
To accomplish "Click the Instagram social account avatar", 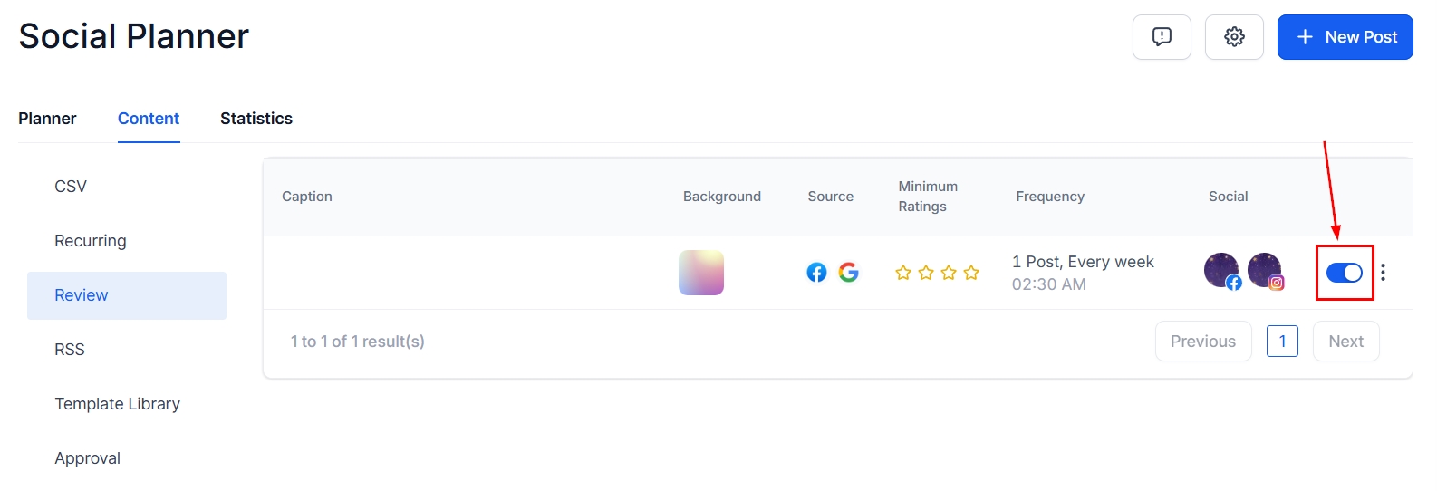I will pyautogui.click(x=1265, y=271).
